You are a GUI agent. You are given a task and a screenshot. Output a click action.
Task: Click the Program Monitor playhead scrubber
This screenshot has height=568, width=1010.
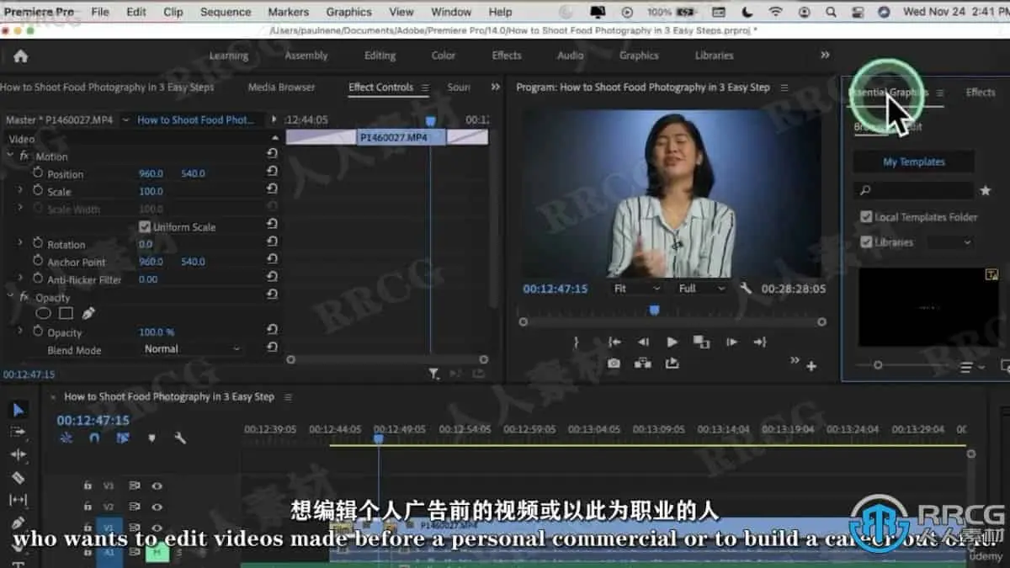[x=654, y=311]
